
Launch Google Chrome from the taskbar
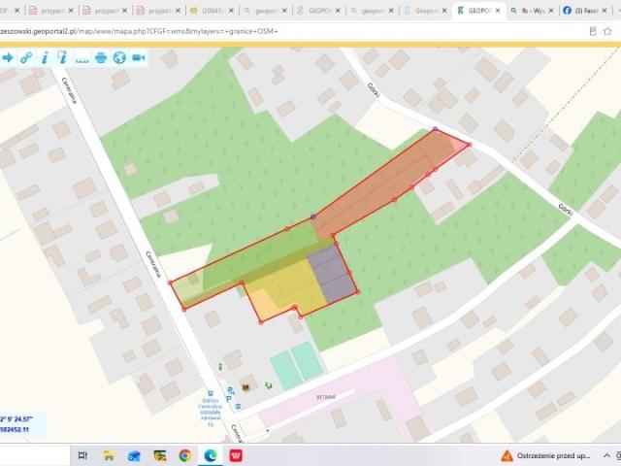click(185, 455)
